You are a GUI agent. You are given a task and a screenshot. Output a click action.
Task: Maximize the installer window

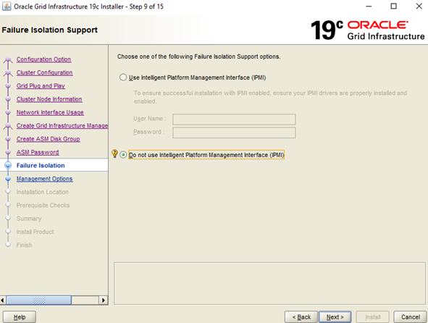click(x=394, y=7)
